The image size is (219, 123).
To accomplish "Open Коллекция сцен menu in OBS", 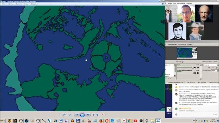I will (x=172, y=44).
